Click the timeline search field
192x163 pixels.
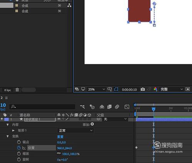pyautogui.click(x=42, y=106)
